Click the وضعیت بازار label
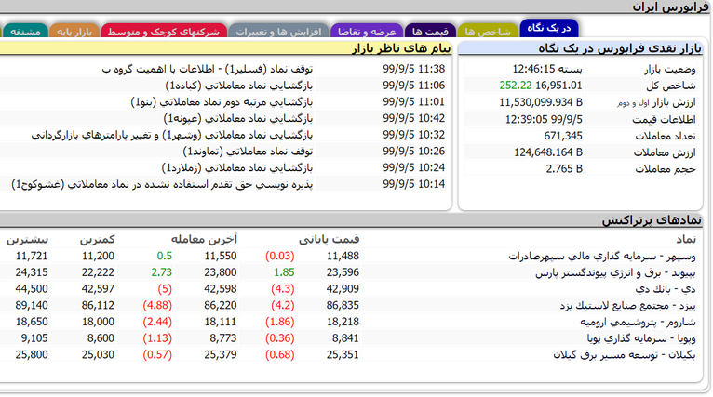Viewport: 713px width, 397px height. (670, 70)
